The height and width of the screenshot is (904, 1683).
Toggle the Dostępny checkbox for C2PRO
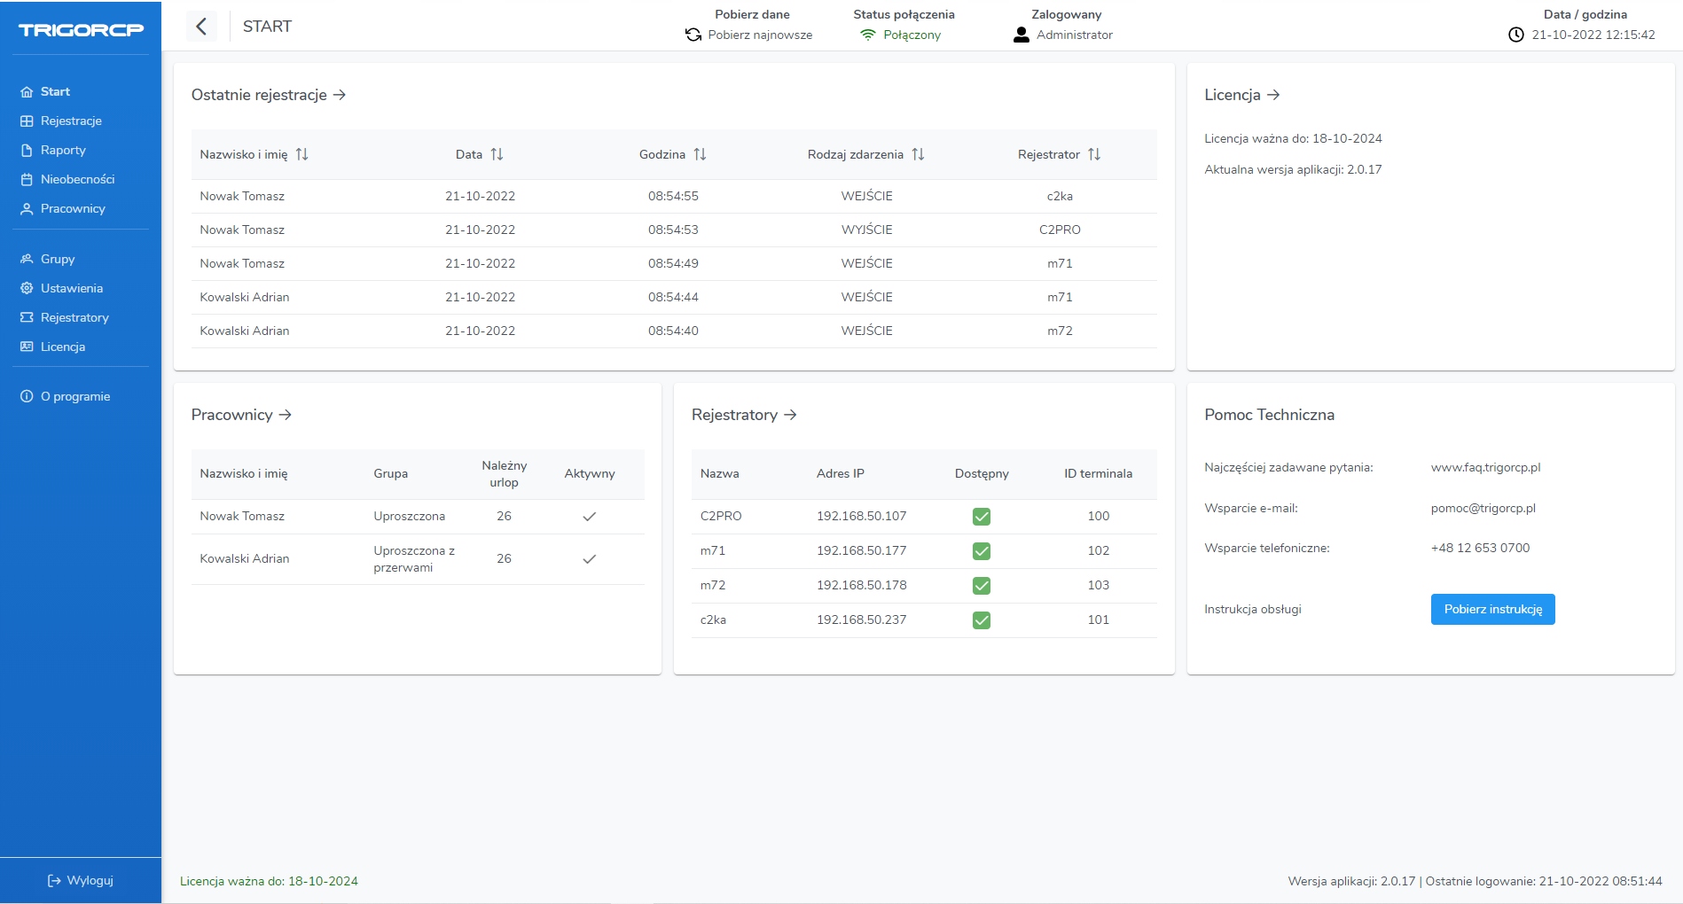point(982,517)
